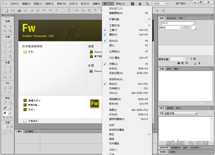
Task: Click the stroke color swatch in tools panel
Action: [x=10, y=108]
